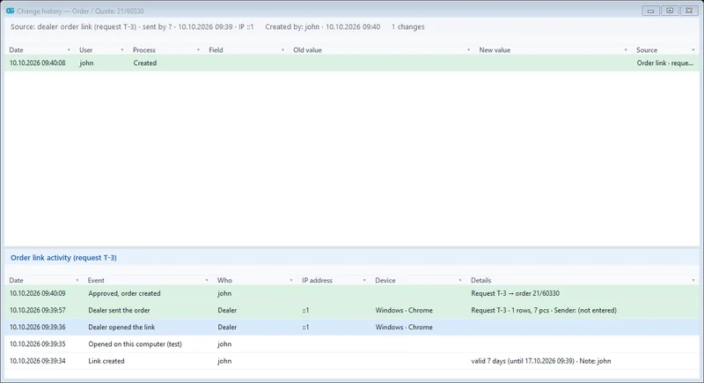This screenshot has height=383, width=704.
Task: Sort by the Details column header
Action: (x=480, y=281)
